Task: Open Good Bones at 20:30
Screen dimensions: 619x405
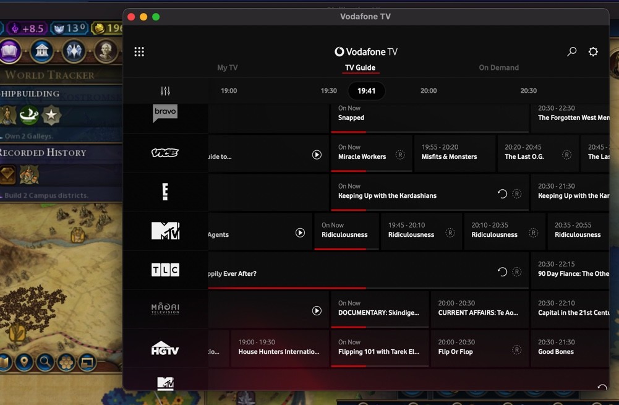Action: (x=570, y=347)
